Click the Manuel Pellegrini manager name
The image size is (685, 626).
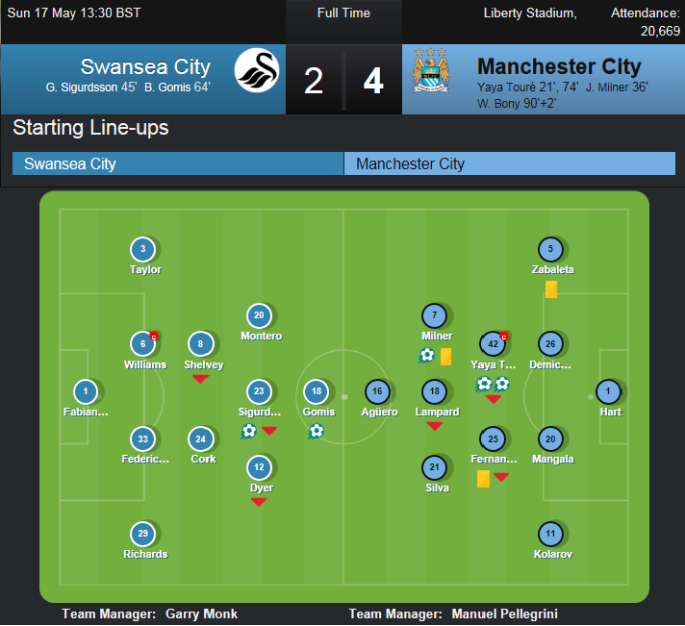coord(504,613)
